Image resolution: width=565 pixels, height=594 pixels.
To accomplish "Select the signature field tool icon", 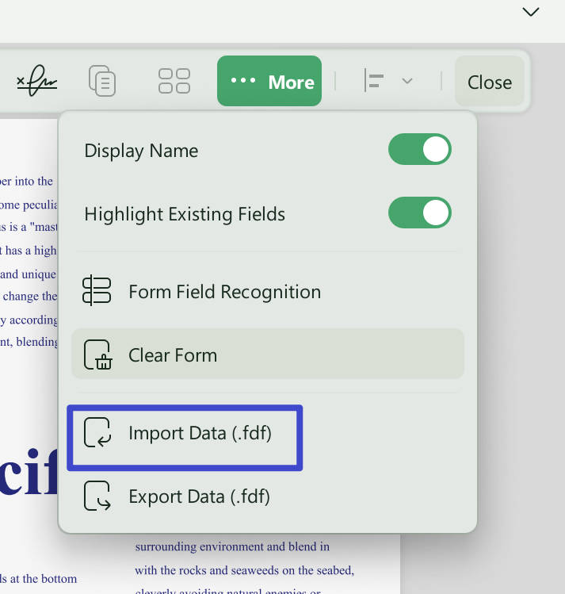I will [x=36, y=80].
